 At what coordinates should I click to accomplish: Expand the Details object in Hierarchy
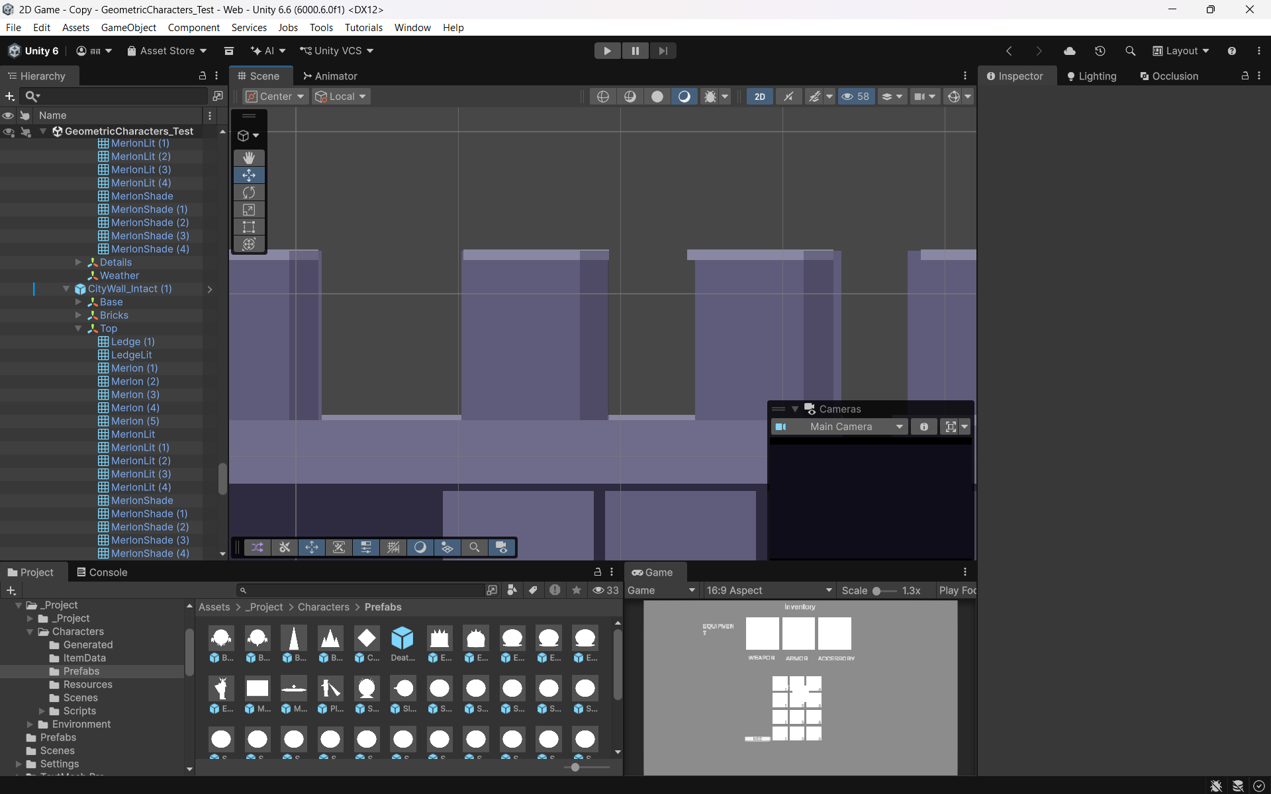78,262
